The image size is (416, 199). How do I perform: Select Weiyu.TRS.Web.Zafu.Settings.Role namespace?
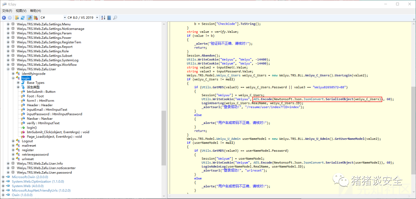[x=43, y=51]
